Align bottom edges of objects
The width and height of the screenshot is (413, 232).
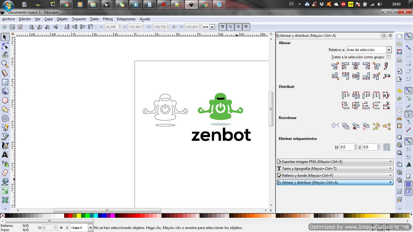(x=366, y=76)
